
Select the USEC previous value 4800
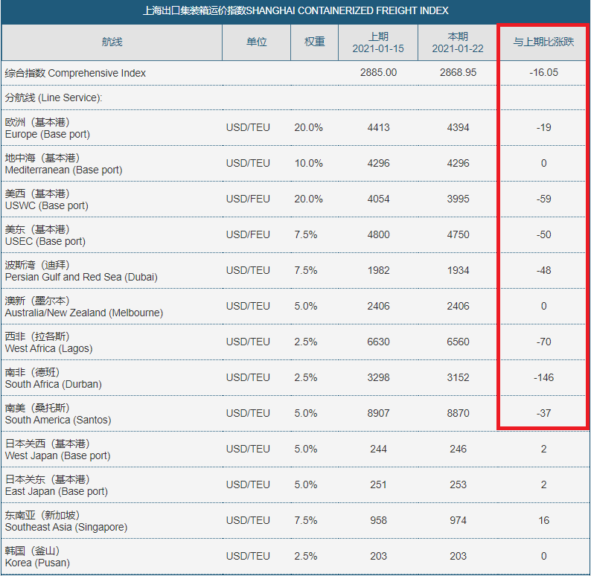pyautogui.click(x=378, y=234)
